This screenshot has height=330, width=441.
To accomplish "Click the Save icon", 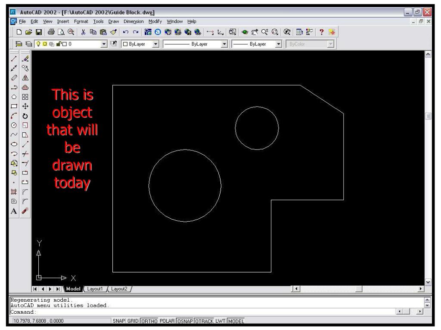I will 39,32.
